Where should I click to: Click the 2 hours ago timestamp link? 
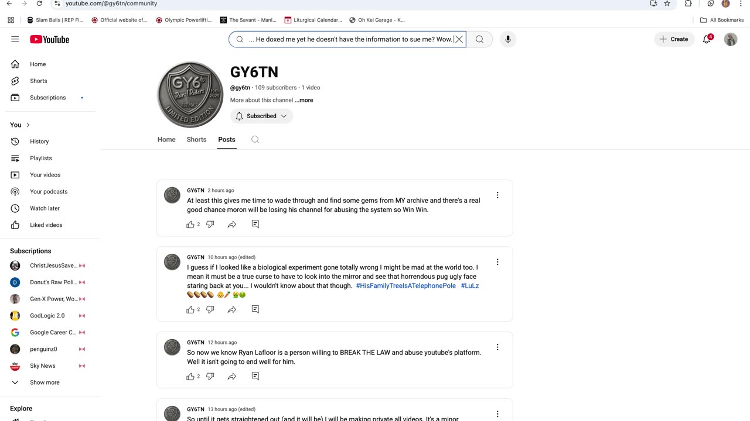tap(221, 191)
